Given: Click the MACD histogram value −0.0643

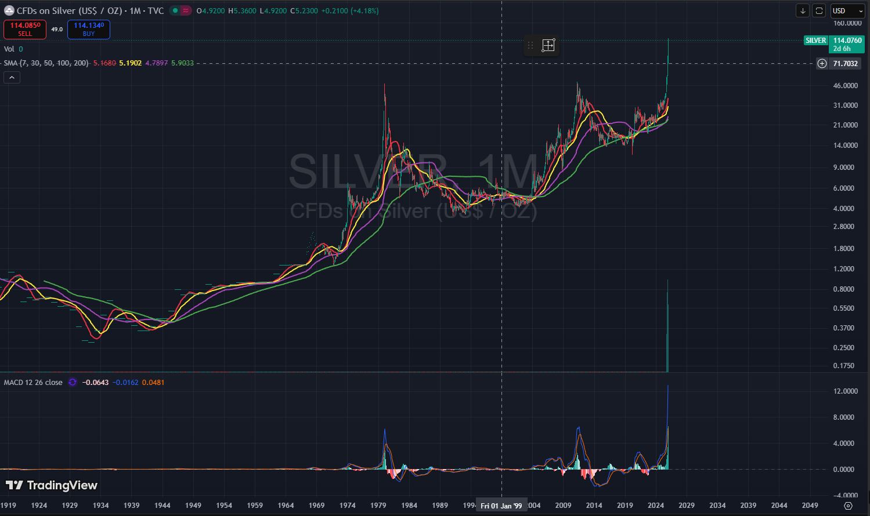Looking at the screenshot, I should (x=95, y=383).
